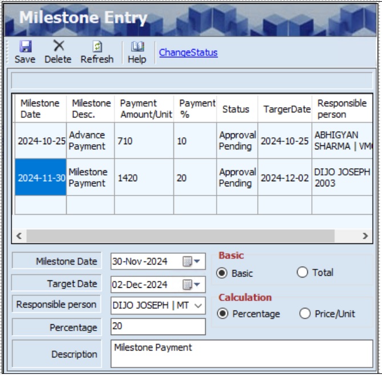This screenshot has height=375, width=382.
Task: Click the Delete X icon
Action: tap(58, 47)
